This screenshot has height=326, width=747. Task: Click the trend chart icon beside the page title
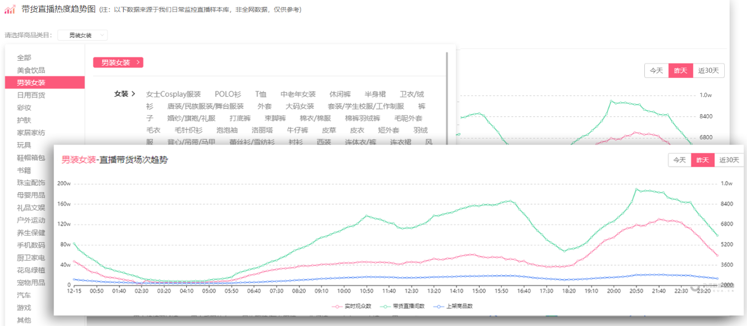click(10, 9)
